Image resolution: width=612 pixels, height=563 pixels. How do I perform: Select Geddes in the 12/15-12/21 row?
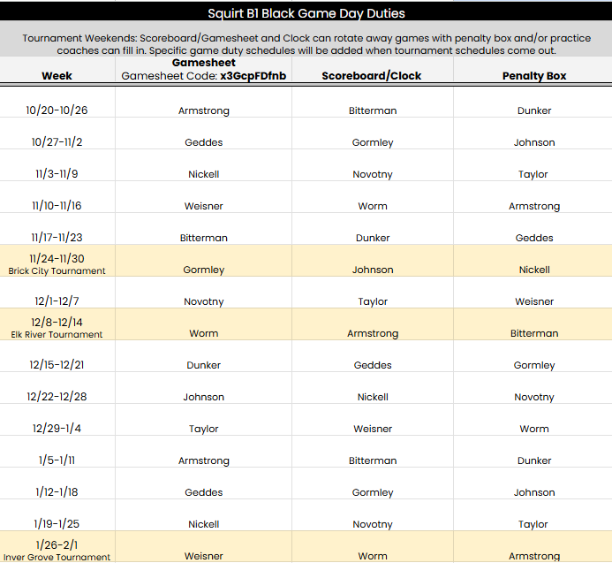(x=373, y=365)
